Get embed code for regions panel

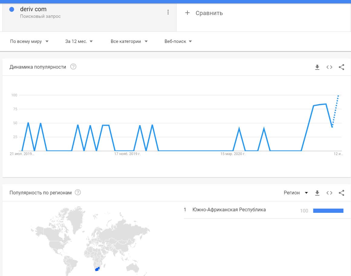pyautogui.click(x=329, y=193)
